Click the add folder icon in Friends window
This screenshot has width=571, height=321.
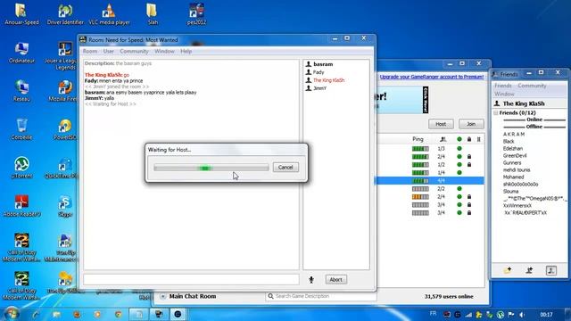tap(508, 270)
